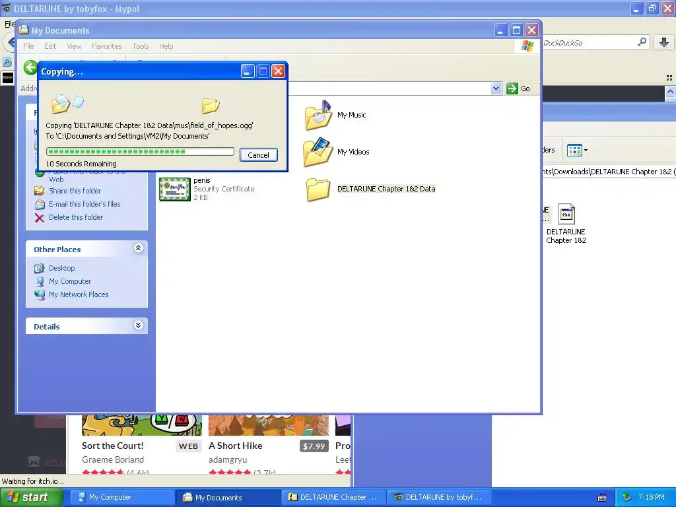The height and width of the screenshot is (507, 676).
Task: Click Delete this folder task
Action: click(76, 217)
